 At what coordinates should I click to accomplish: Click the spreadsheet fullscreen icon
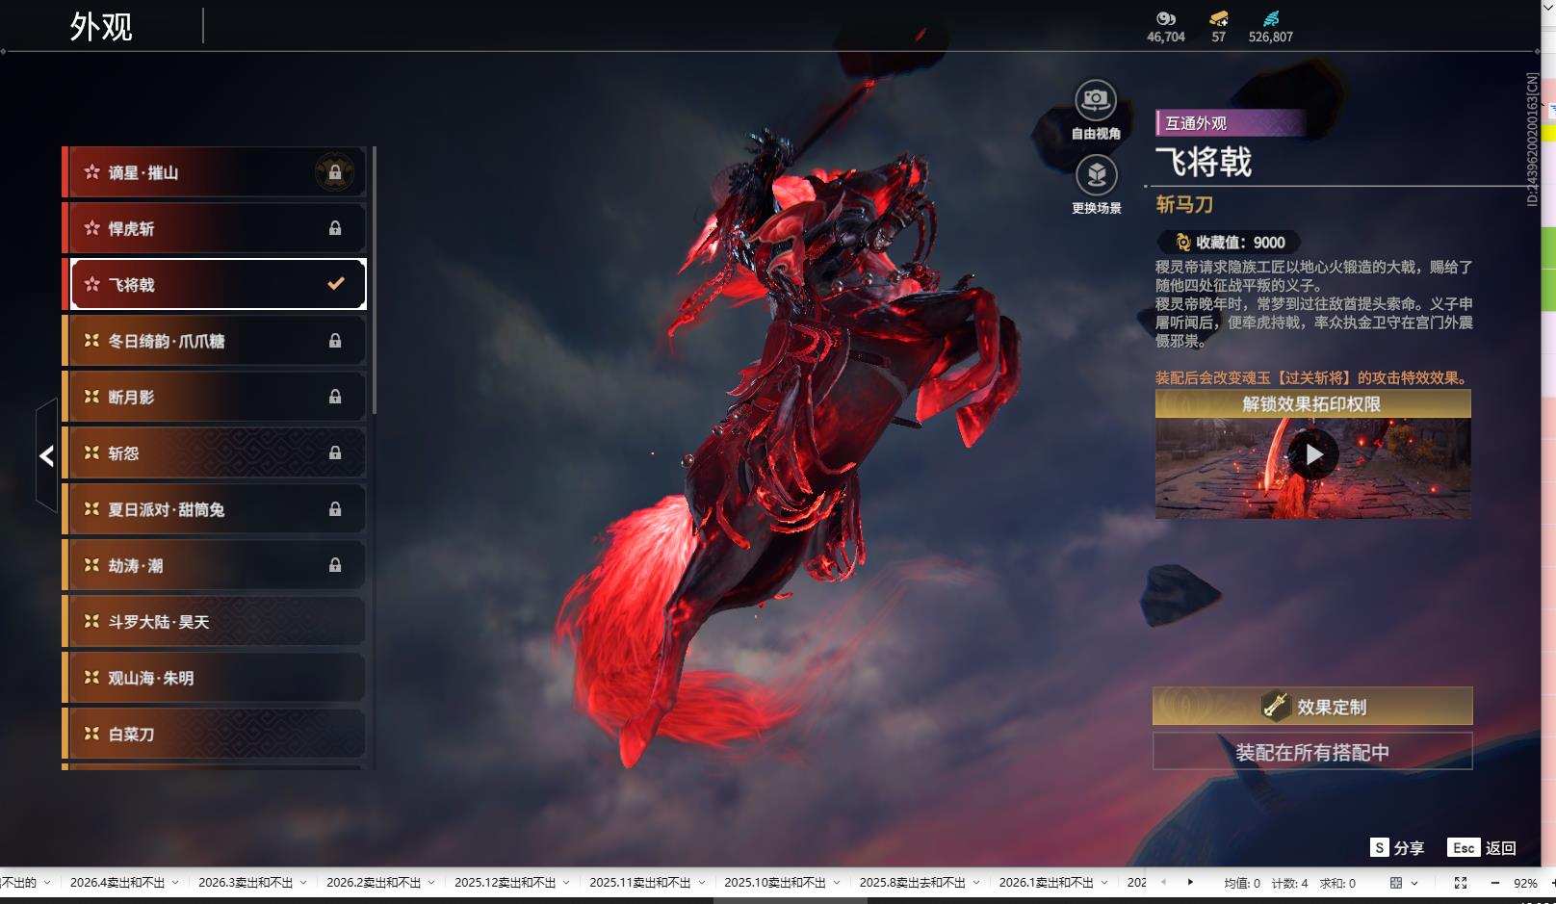coord(1461,883)
